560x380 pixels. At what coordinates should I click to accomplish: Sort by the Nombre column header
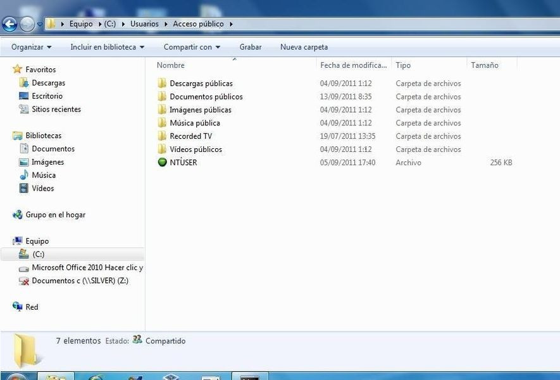[171, 65]
